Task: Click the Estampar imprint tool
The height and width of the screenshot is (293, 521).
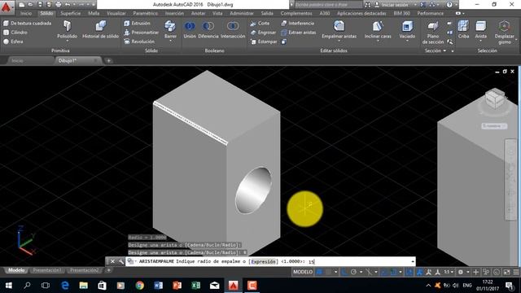Action: (264, 42)
